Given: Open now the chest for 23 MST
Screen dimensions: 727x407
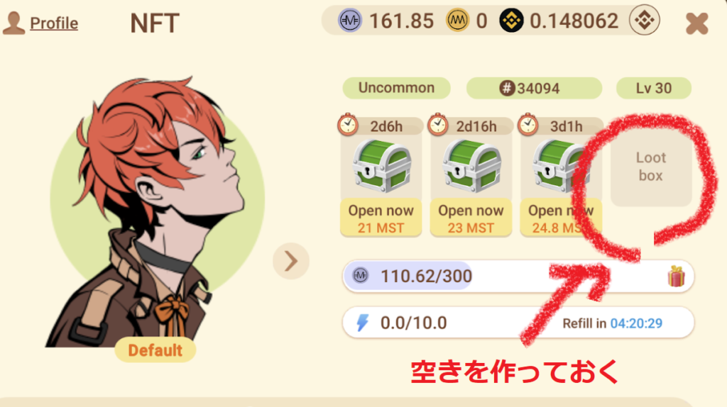Looking at the screenshot, I should [x=471, y=218].
